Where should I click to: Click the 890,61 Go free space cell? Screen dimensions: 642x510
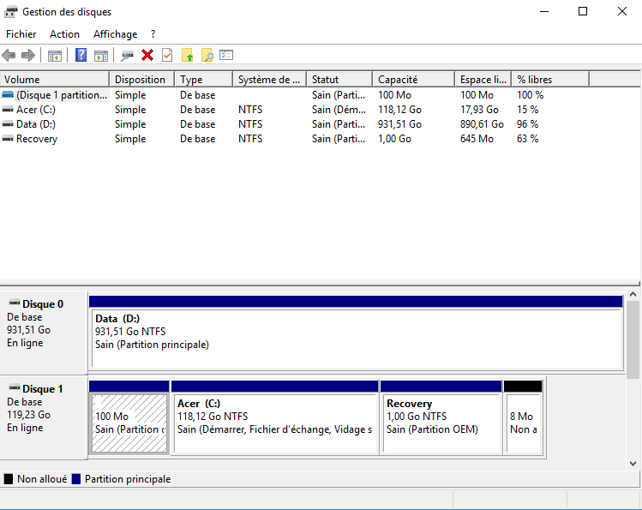click(x=482, y=124)
